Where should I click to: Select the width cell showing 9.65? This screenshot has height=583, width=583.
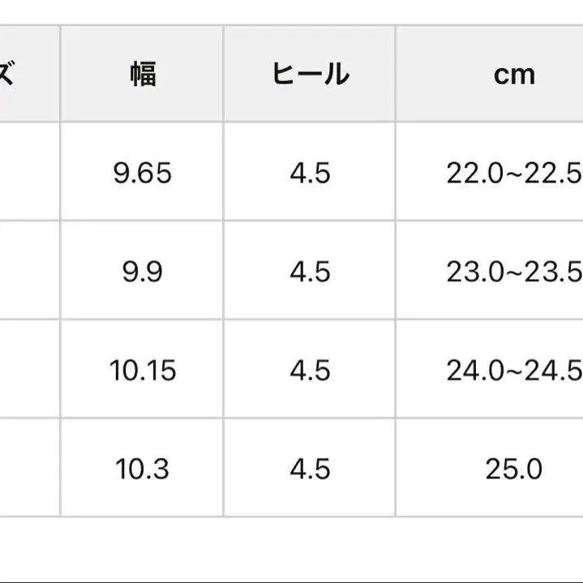[143, 173]
